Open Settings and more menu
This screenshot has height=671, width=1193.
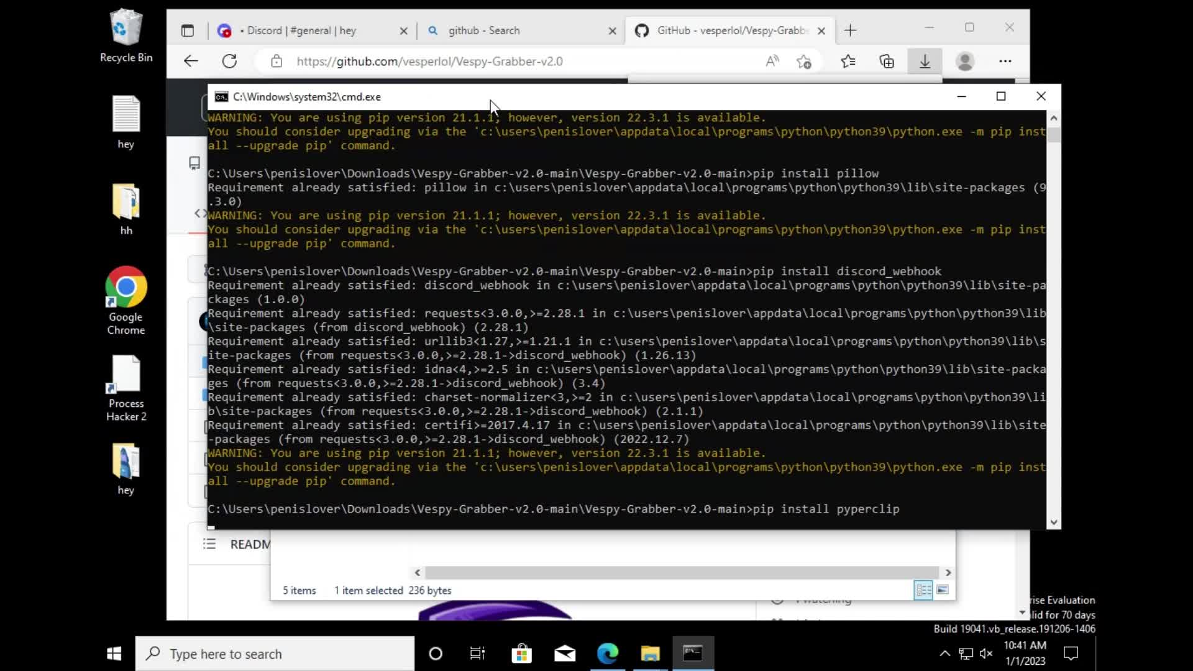click(x=1005, y=61)
